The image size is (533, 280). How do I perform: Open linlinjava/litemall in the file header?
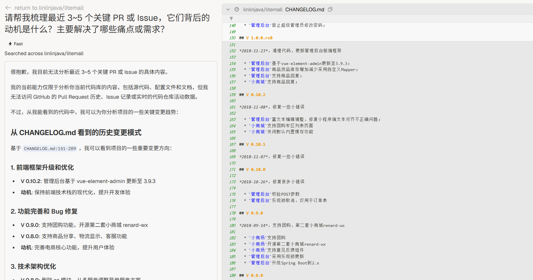[x=262, y=10]
